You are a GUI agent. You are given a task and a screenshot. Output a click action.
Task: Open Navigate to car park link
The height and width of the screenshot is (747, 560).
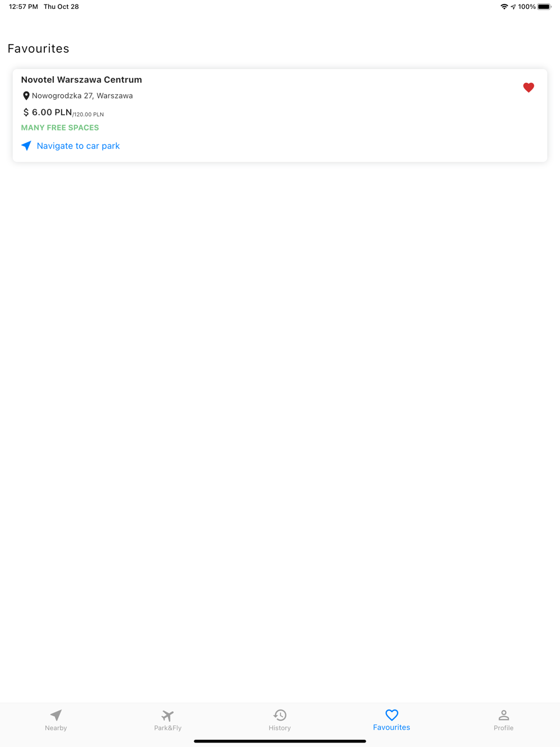coord(78,146)
